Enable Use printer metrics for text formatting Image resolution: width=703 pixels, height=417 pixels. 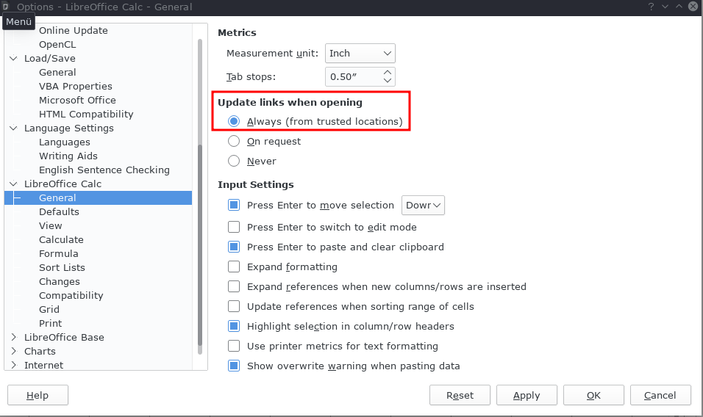click(234, 346)
